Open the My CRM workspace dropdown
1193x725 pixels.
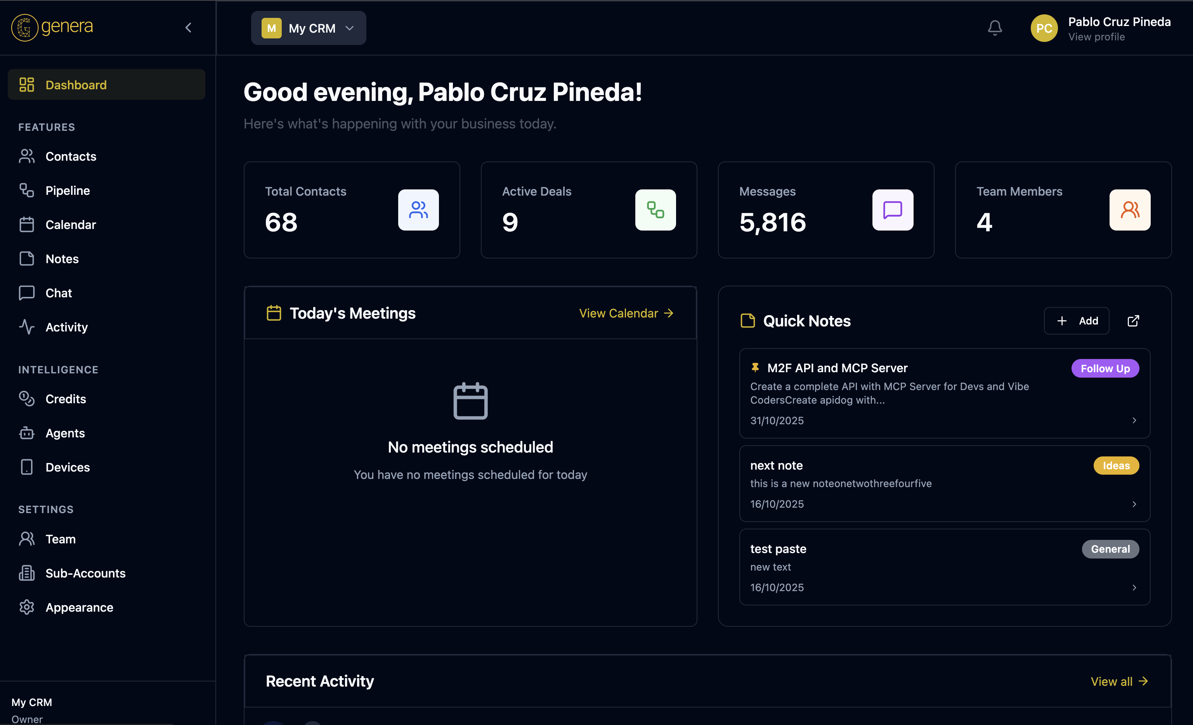309,28
